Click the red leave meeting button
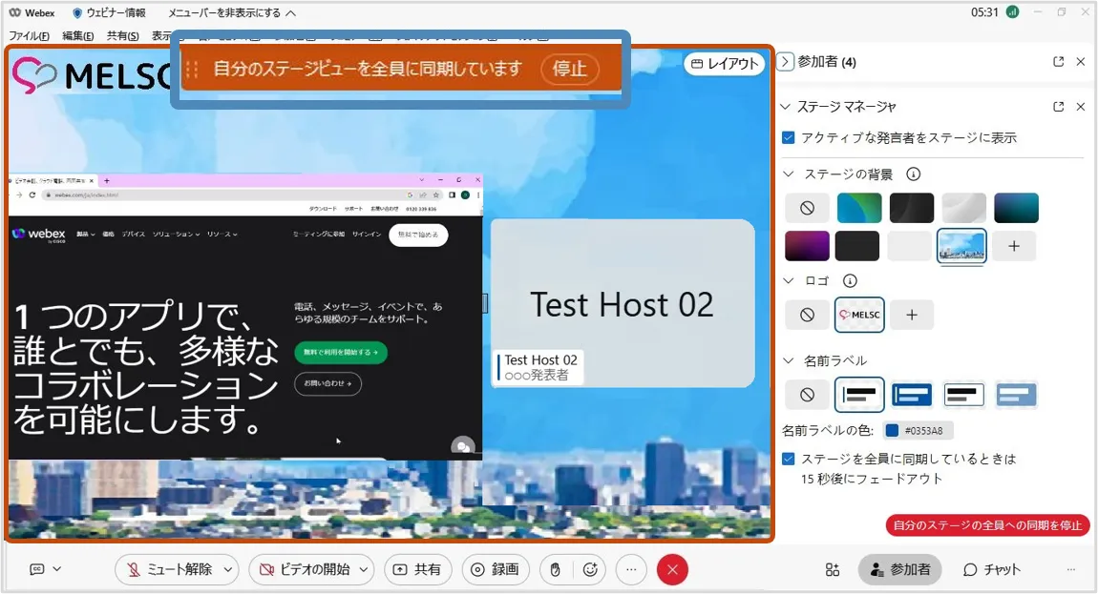The image size is (1098, 594). [x=672, y=569]
